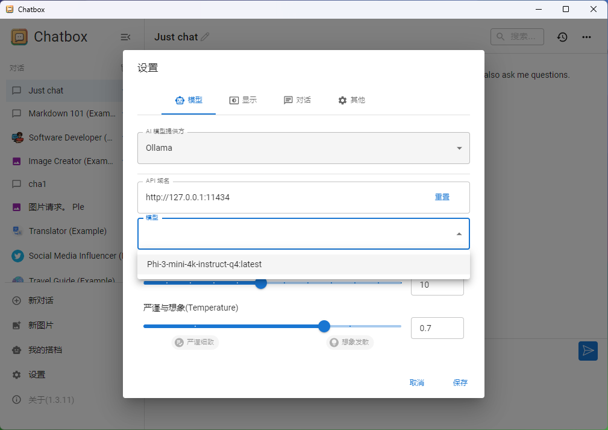Image resolution: width=608 pixels, height=430 pixels.
Task: Open the Travel Guide example conversation
Action: (x=64, y=279)
